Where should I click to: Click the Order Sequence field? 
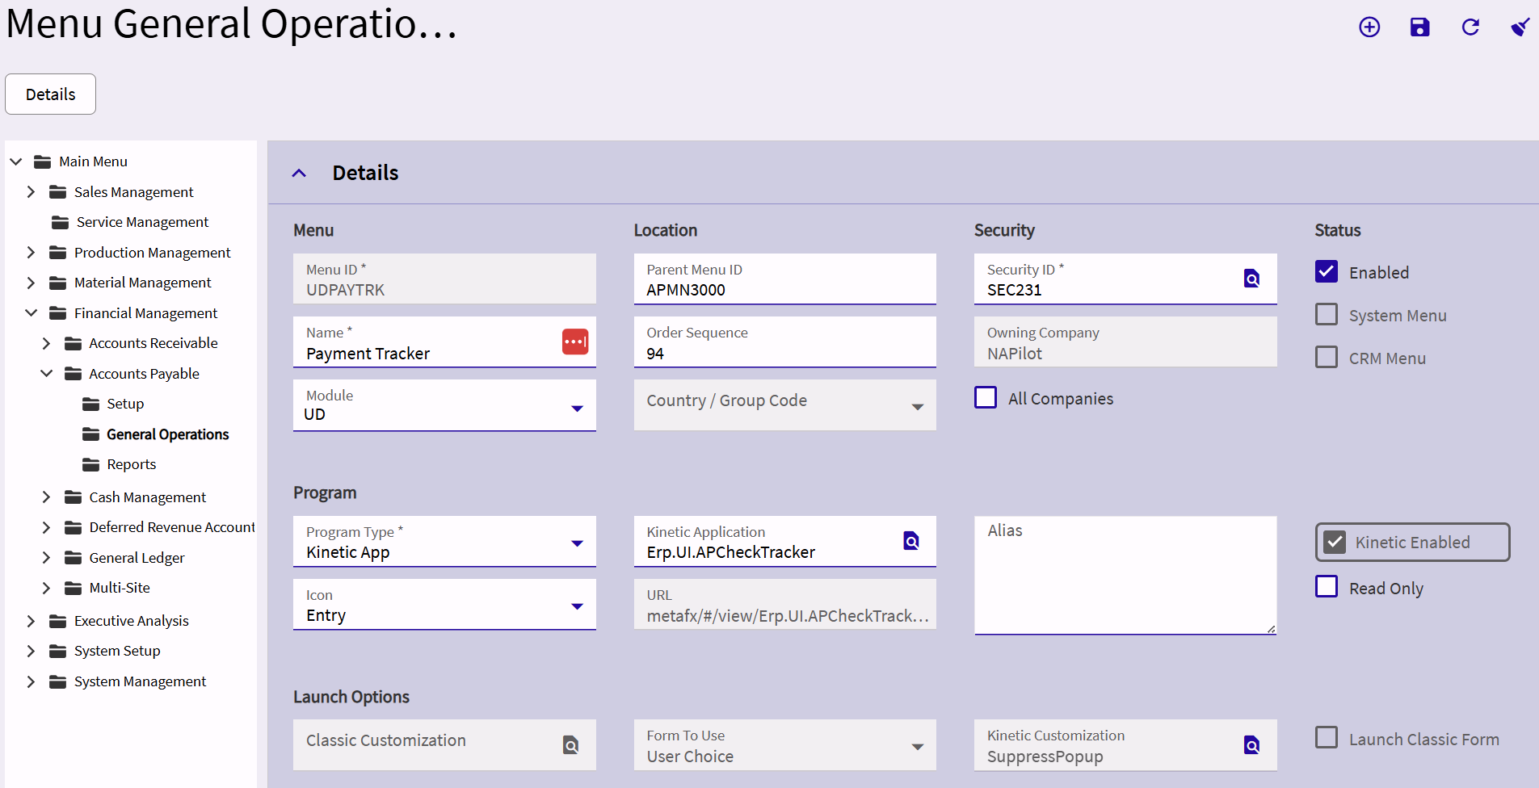[x=784, y=353]
